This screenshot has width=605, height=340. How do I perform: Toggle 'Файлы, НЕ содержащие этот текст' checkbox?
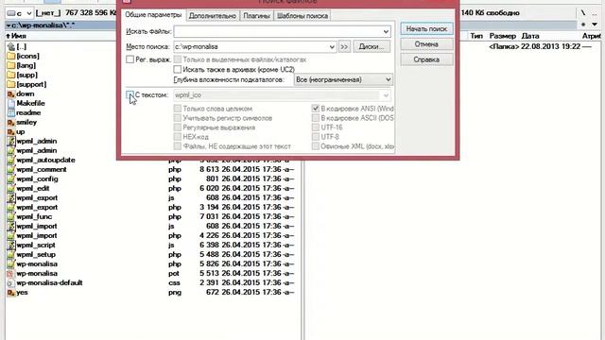click(x=178, y=146)
